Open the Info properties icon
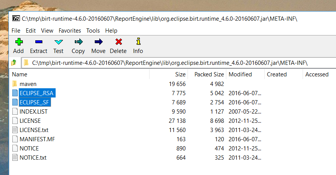Viewport: 336px width, 175px height. click(x=138, y=41)
